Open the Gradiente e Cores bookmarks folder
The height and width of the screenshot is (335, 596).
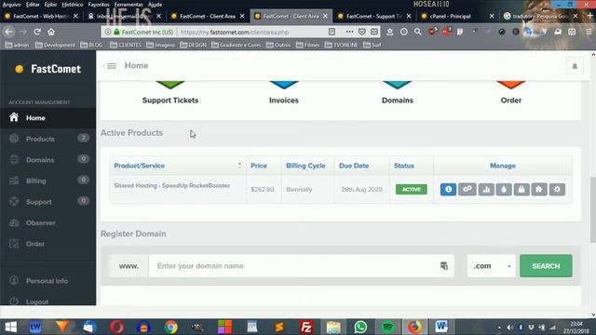click(237, 45)
